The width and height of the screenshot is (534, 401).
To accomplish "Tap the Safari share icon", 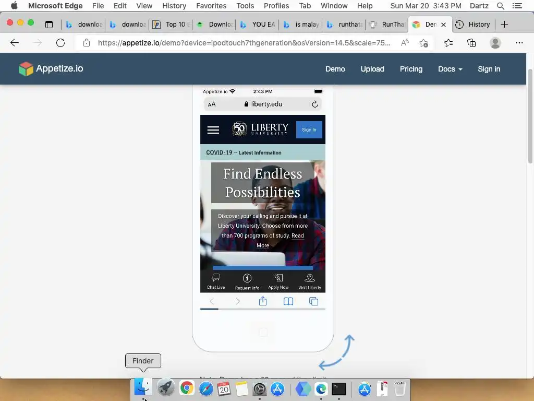I will (263, 301).
